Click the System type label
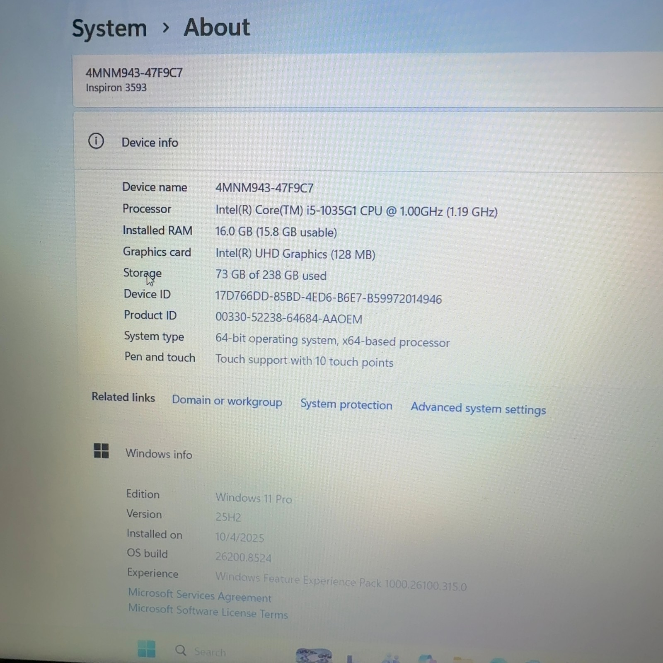The height and width of the screenshot is (663, 663). tap(154, 336)
